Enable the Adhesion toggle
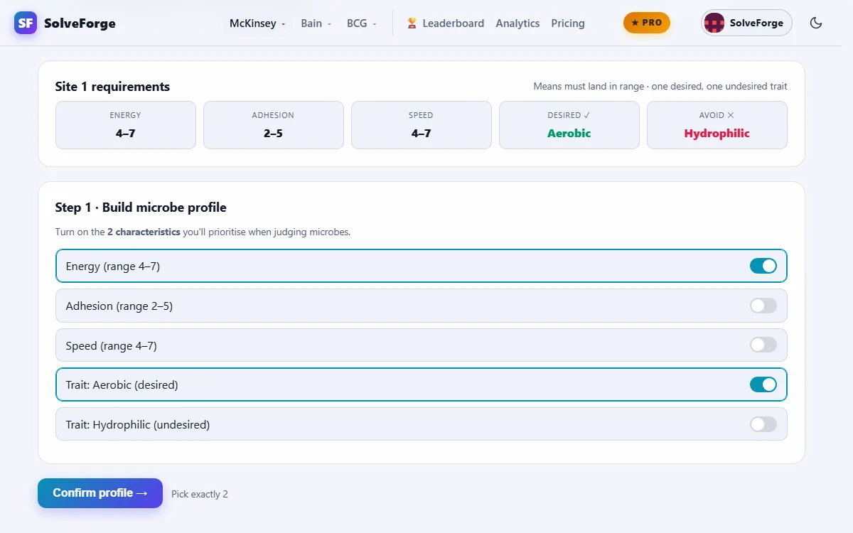The height and width of the screenshot is (533, 853). click(763, 306)
